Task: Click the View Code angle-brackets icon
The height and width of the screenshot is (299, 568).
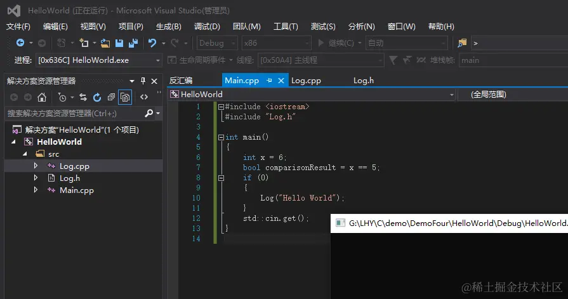Action: point(144,97)
